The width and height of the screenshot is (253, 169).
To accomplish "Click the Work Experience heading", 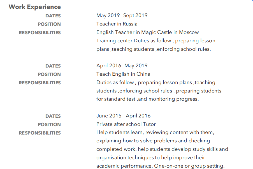I will (x=35, y=7).
